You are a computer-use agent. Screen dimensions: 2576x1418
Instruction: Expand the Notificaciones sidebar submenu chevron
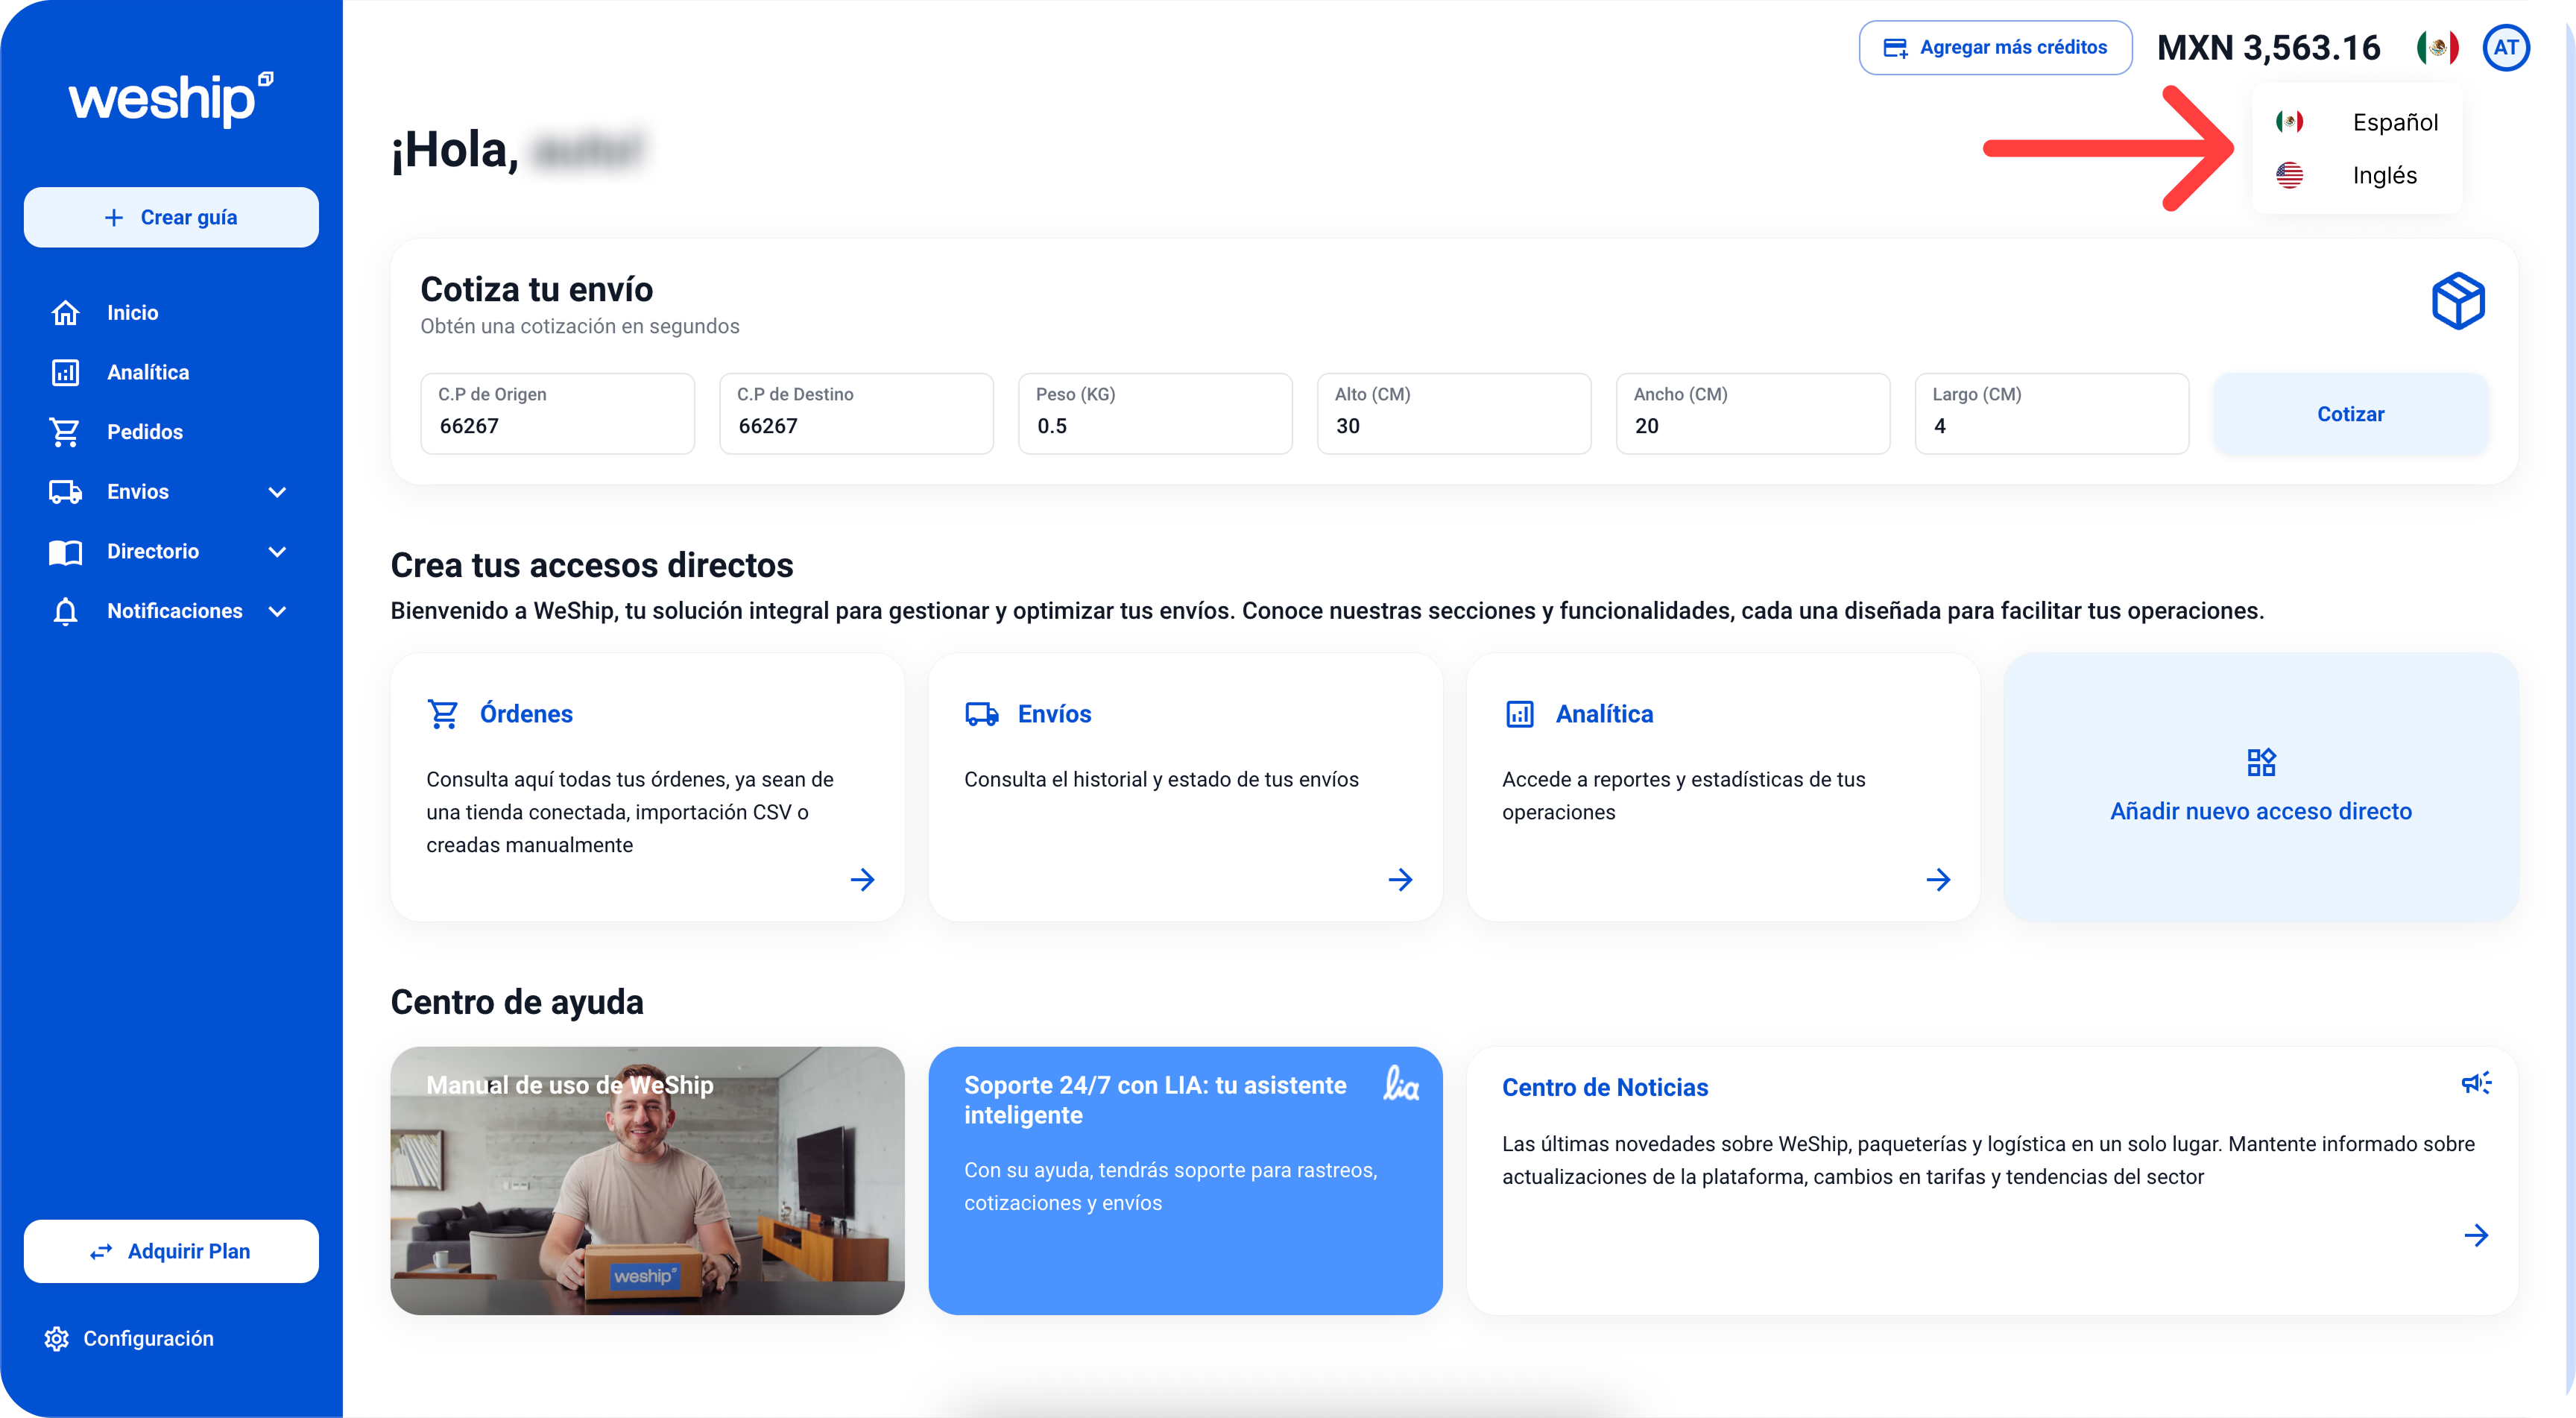pyautogui.click(x=277, y=611)
